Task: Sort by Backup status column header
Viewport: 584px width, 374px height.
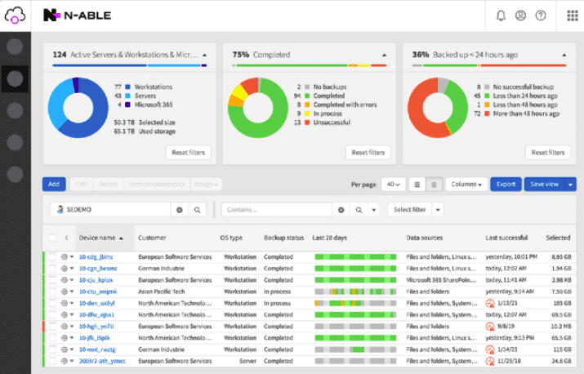Action: (x=283, y=238)
